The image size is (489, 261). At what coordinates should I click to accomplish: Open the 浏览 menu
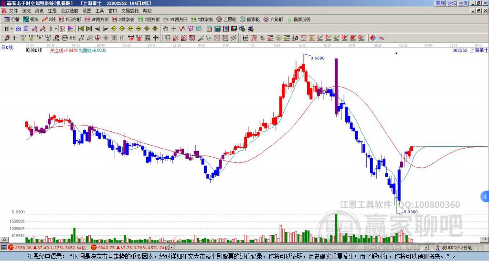27,11
